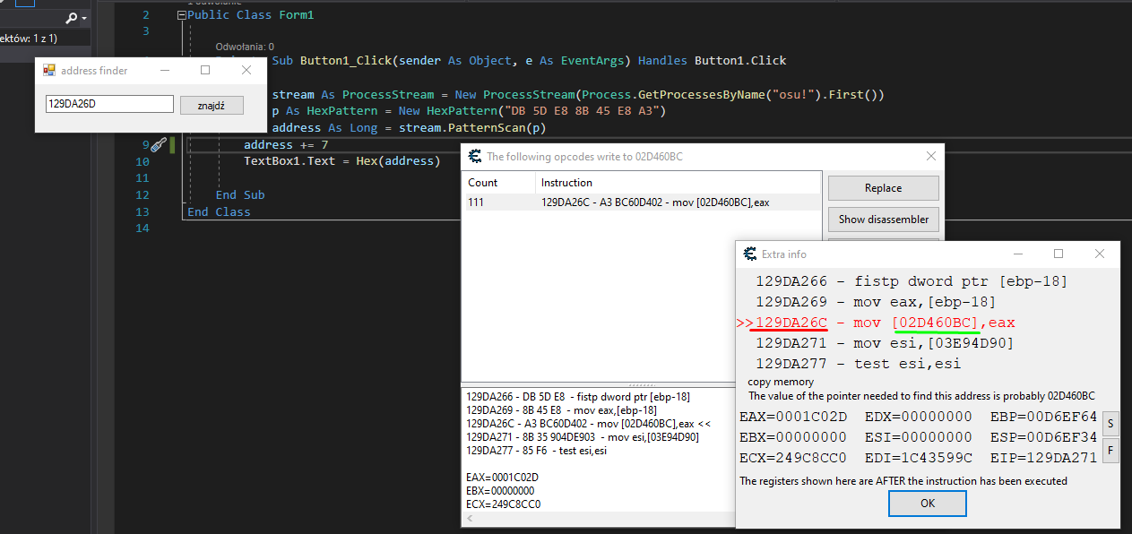Click the address finder window app icon
The height and width of the screenshot is (534, 1132).
click(x=49, y=70)
